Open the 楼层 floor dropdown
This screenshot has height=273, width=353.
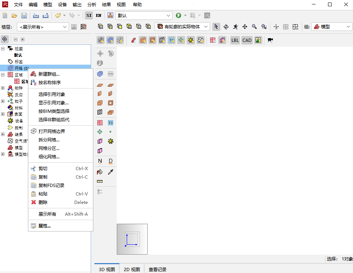[x=43, y=27]
